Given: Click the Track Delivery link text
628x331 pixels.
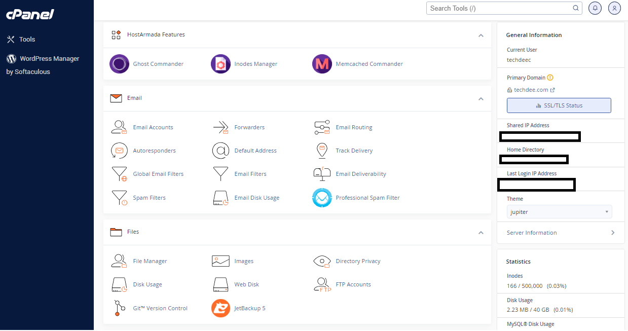Looking at the screenshot, I should [x=354, y=151].
